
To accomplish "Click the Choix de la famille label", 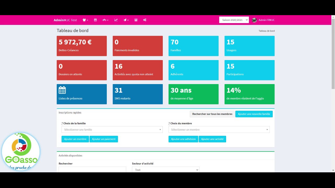I will coord(74,123).
